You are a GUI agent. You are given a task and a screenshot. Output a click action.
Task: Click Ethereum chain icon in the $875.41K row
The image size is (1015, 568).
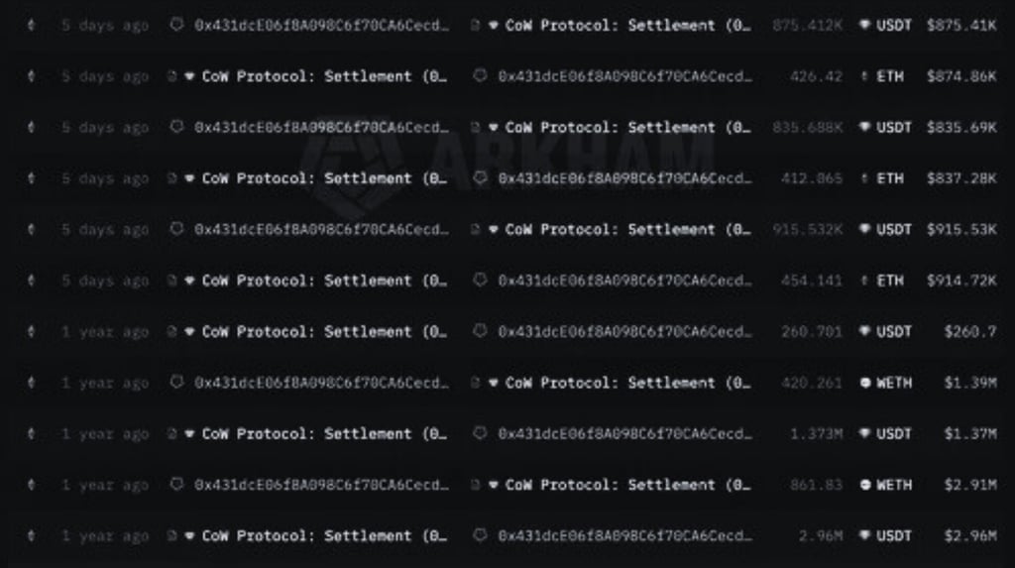coord(31,25)
